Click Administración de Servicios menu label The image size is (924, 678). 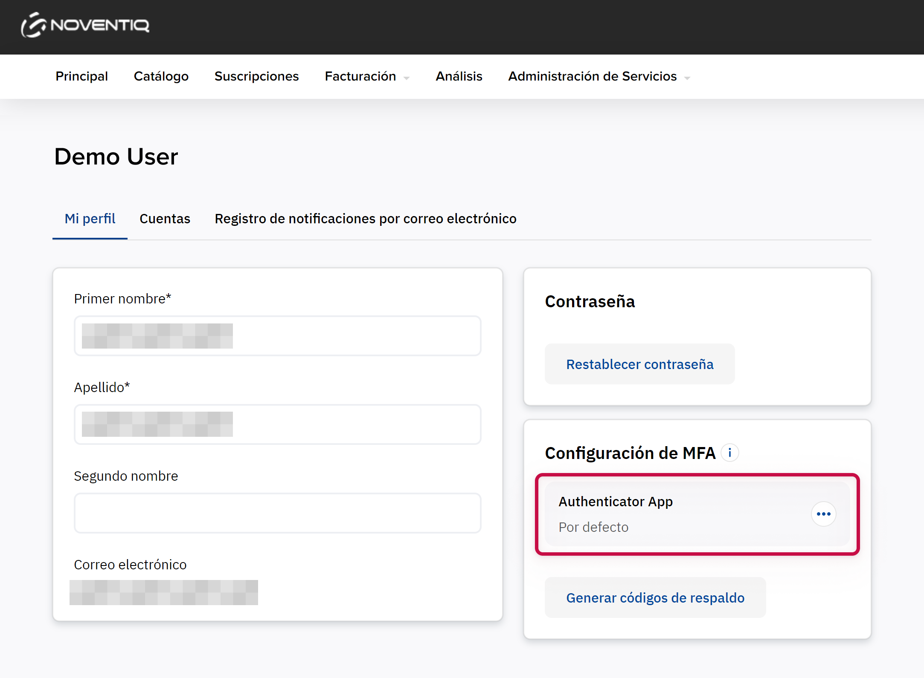(x=592, y=76)
